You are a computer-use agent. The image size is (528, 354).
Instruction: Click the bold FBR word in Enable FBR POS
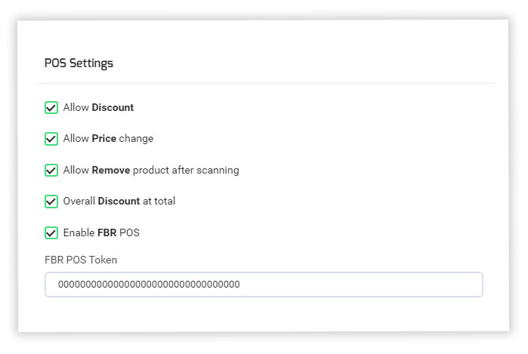coord(107,232)
